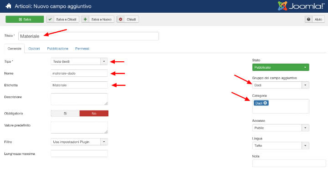Click the puzzle-piece icon in the header

tap(9, 6)
